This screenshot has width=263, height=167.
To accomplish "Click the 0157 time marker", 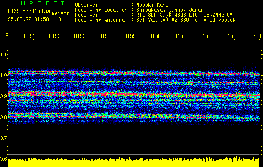I will [179, 36].
